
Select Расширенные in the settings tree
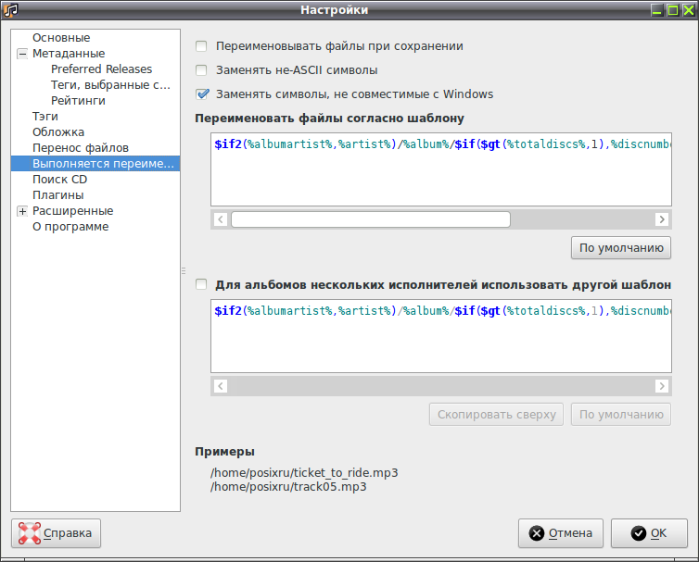tap(72, 211)
